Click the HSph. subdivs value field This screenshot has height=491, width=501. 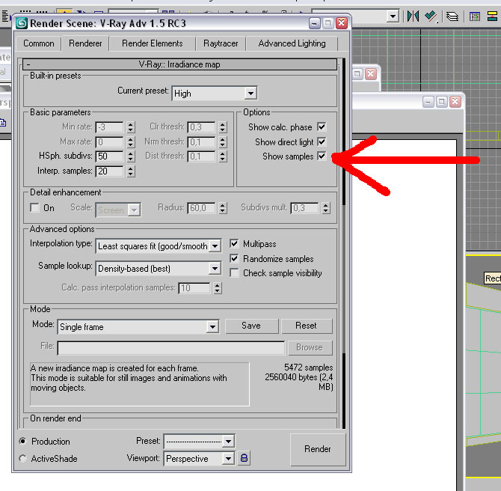110,156
